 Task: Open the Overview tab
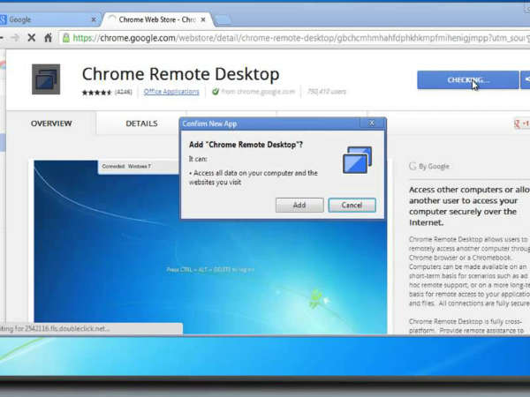click(51, 124)
